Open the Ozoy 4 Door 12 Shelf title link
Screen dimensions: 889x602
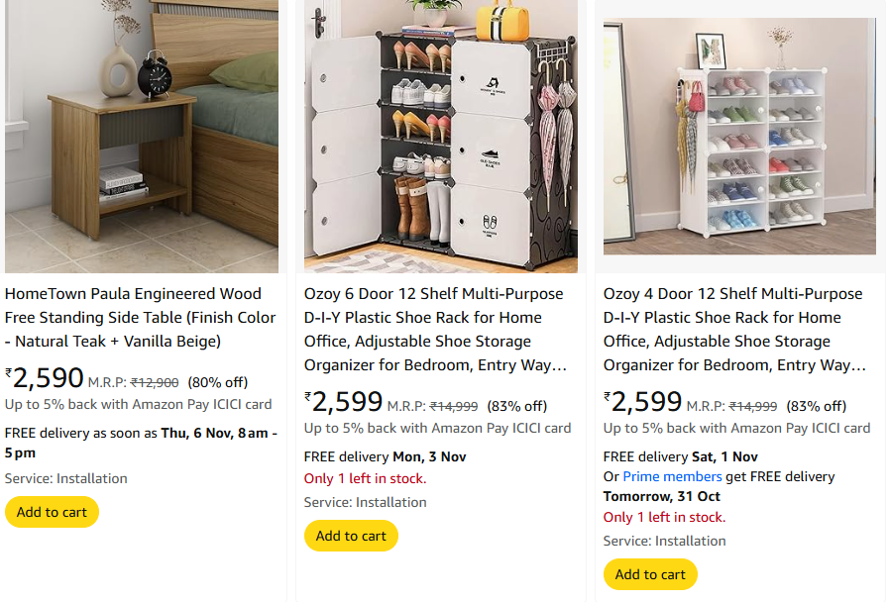734,329
